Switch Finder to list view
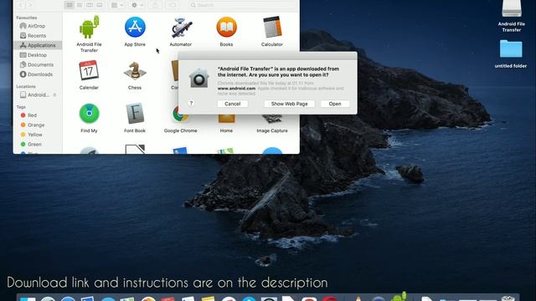Image resolution: width=536 pixels, height=301 pixels. click(80, 5)
